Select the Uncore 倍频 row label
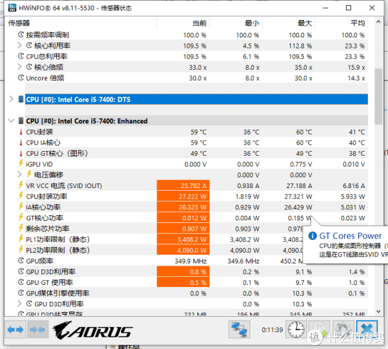388x349 pixels. click(x=45, y=78)
